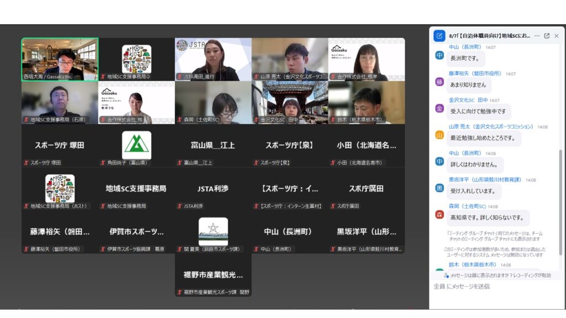Viewport: 566px width, 318px height.
Task: Select the JSTA滝田_進行 video tile
Action: point(213,59)
